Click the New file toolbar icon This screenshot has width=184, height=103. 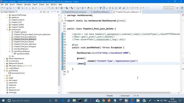click(2, 8)
